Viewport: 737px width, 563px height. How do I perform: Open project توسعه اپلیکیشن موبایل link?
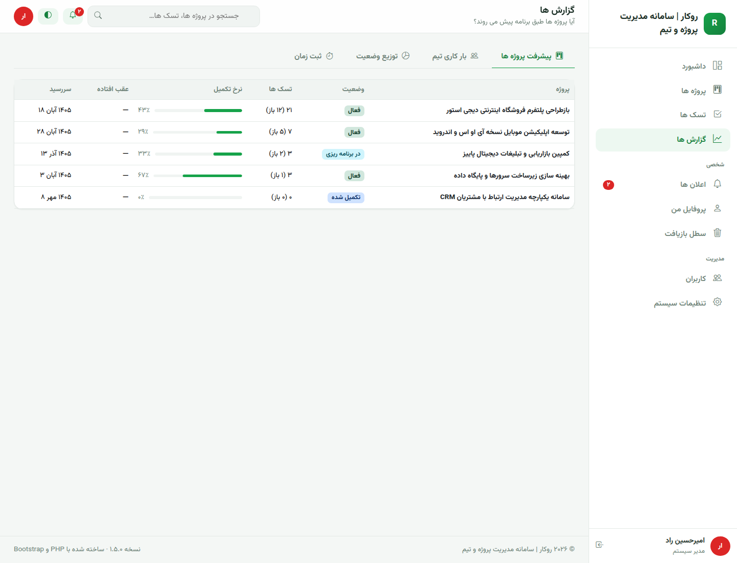501,132
